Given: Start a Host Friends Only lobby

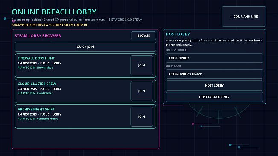Looking at the screenshot, I should [214, 97].
